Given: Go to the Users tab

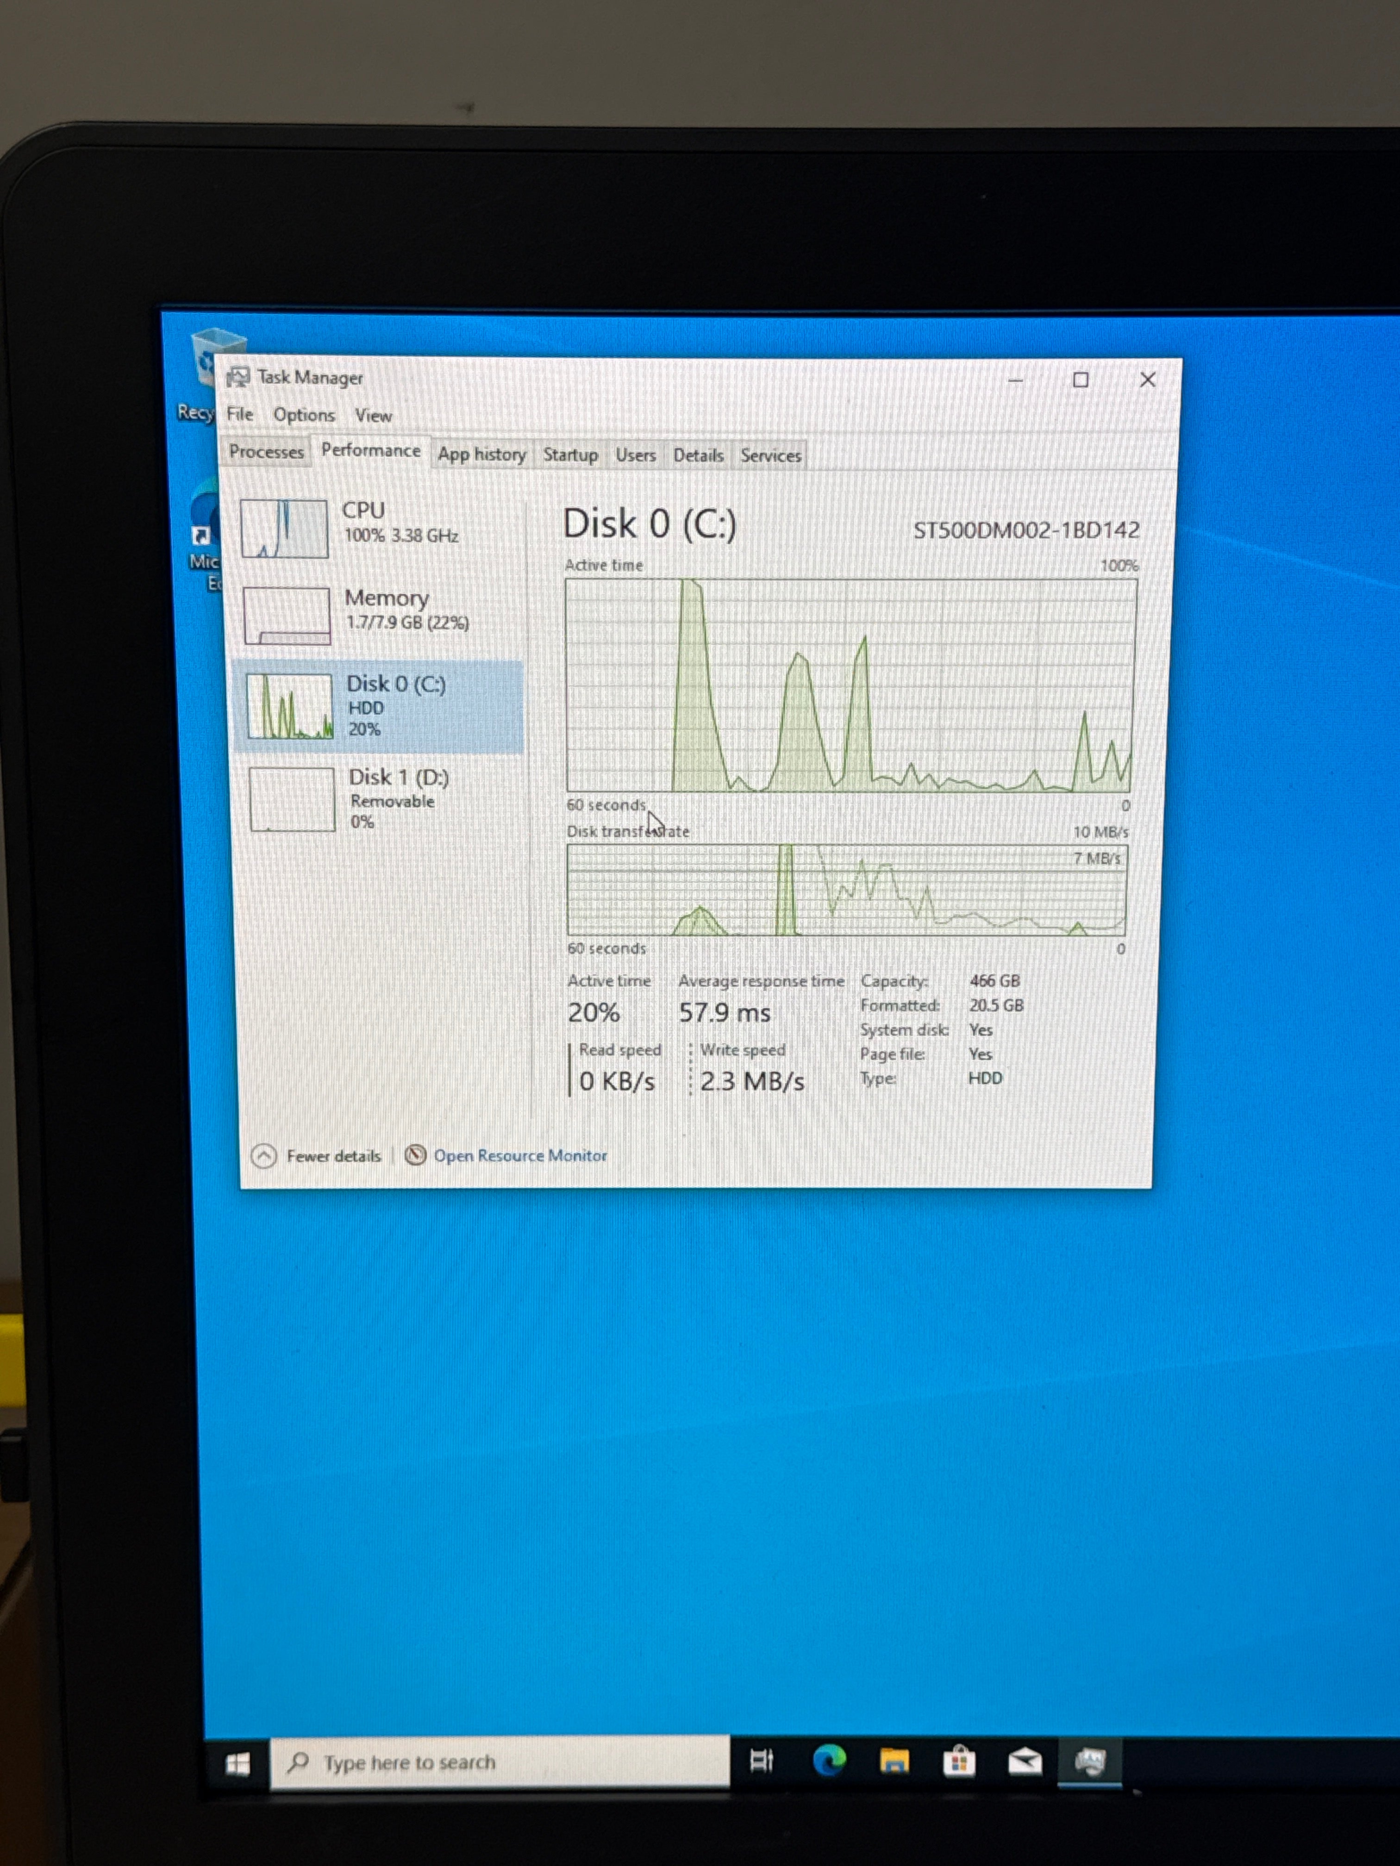Looking at the screenshot, I should (x=636, y=455).
